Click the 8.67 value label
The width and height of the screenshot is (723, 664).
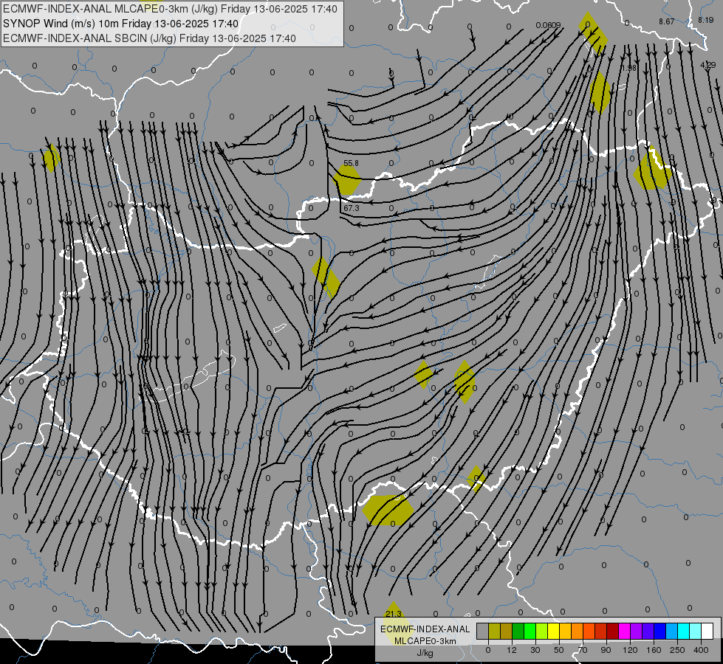[667, 21]
